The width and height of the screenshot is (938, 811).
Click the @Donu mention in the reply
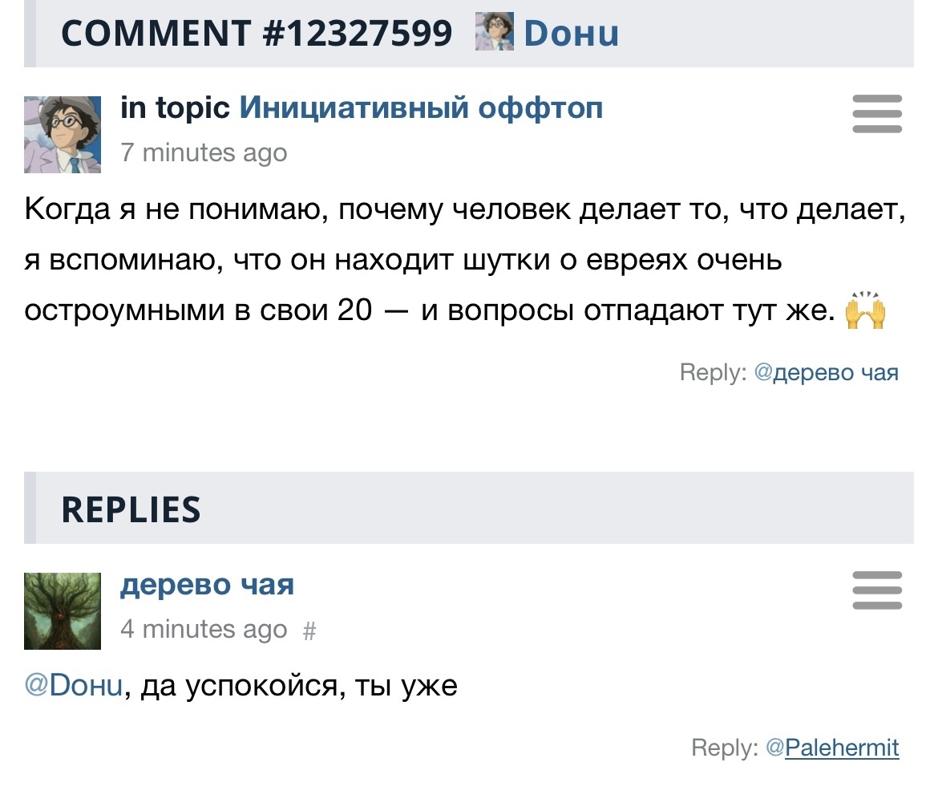pyautogui.click(x=75, y=687)
